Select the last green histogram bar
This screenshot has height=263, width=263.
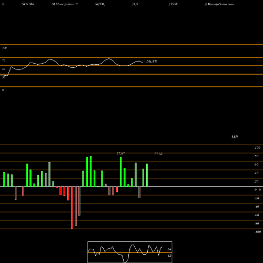click(147, 175)
